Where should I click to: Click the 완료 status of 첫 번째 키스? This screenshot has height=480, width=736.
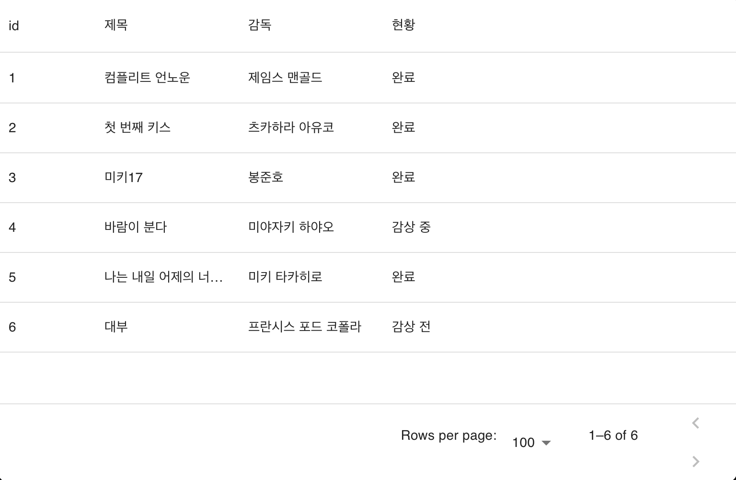tap(402, 127)
